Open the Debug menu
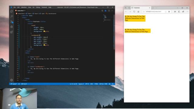The height and width of the screenshot is (109, 194). pos(38,7)
